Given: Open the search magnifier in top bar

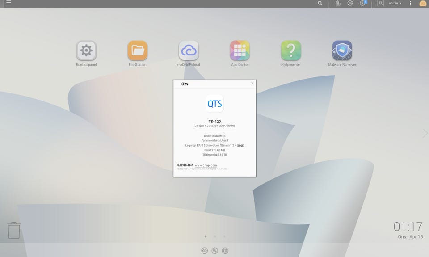Looking at the screenshot, I should click(320, 3).
